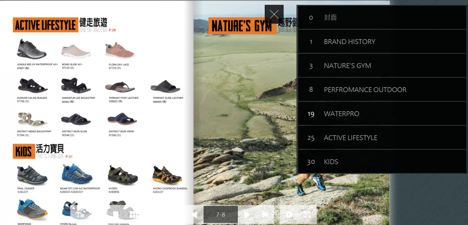468x225 pixels.
Task: Start autoplay slideshow icon
Action: [289, 215]
